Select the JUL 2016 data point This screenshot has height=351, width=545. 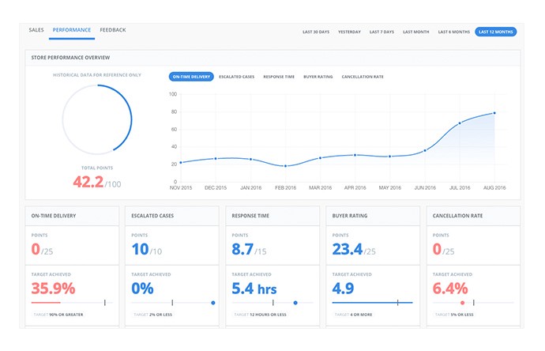point(460,123)
